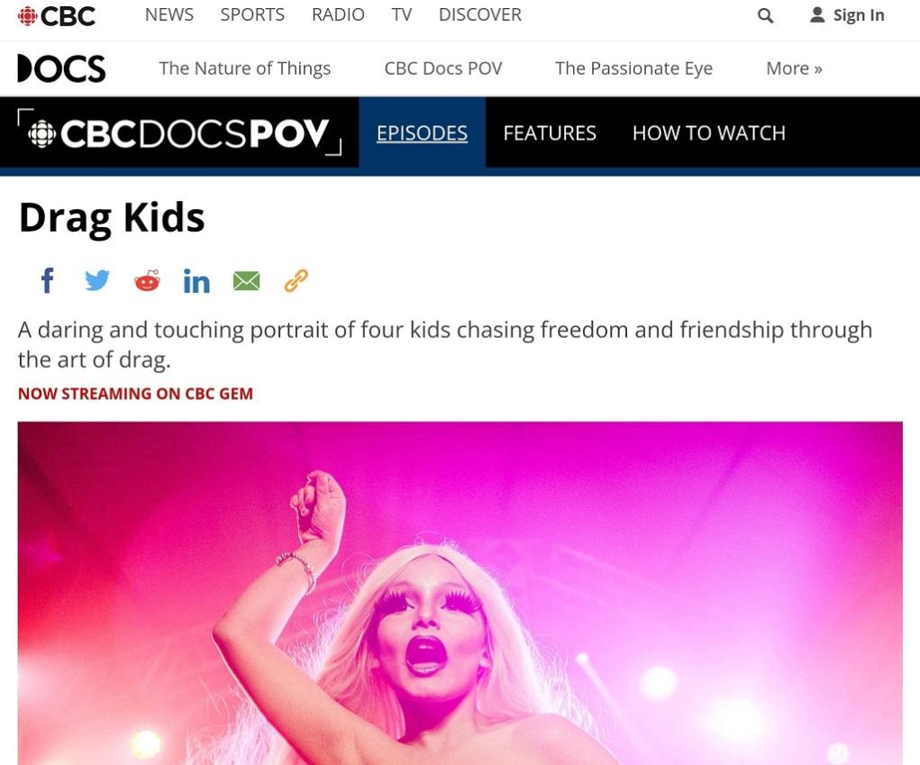Click the CBC gem logo at top
920x765 pixels.
click(x=57, y=16)
